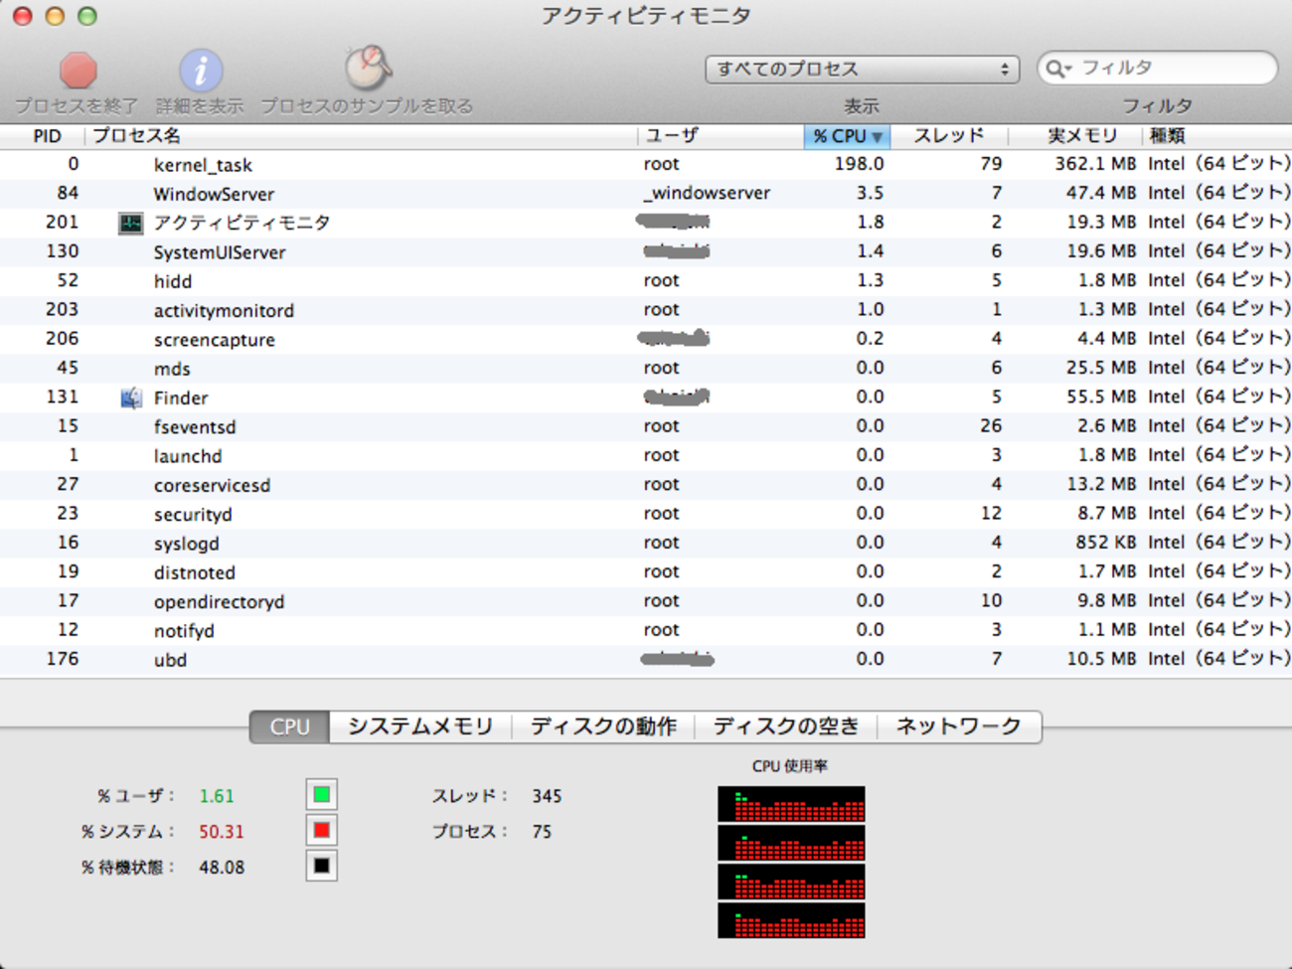
Task: Select the syslogd process row
Action: (646, 544)
